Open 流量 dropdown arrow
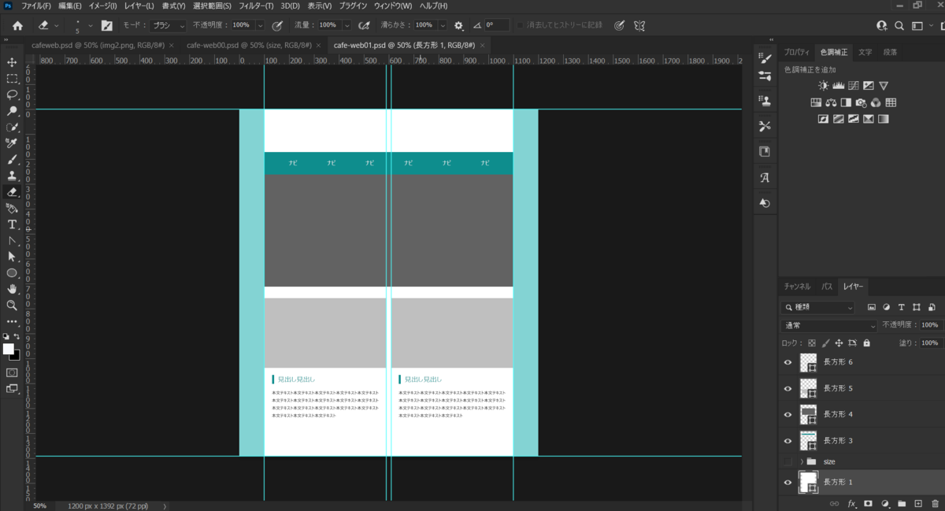 tap(346, 25)
